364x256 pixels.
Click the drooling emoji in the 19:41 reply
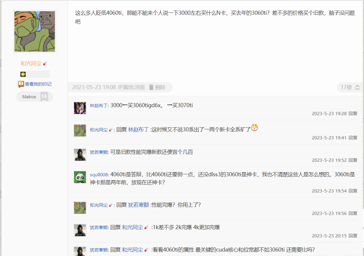coord(254,128)
